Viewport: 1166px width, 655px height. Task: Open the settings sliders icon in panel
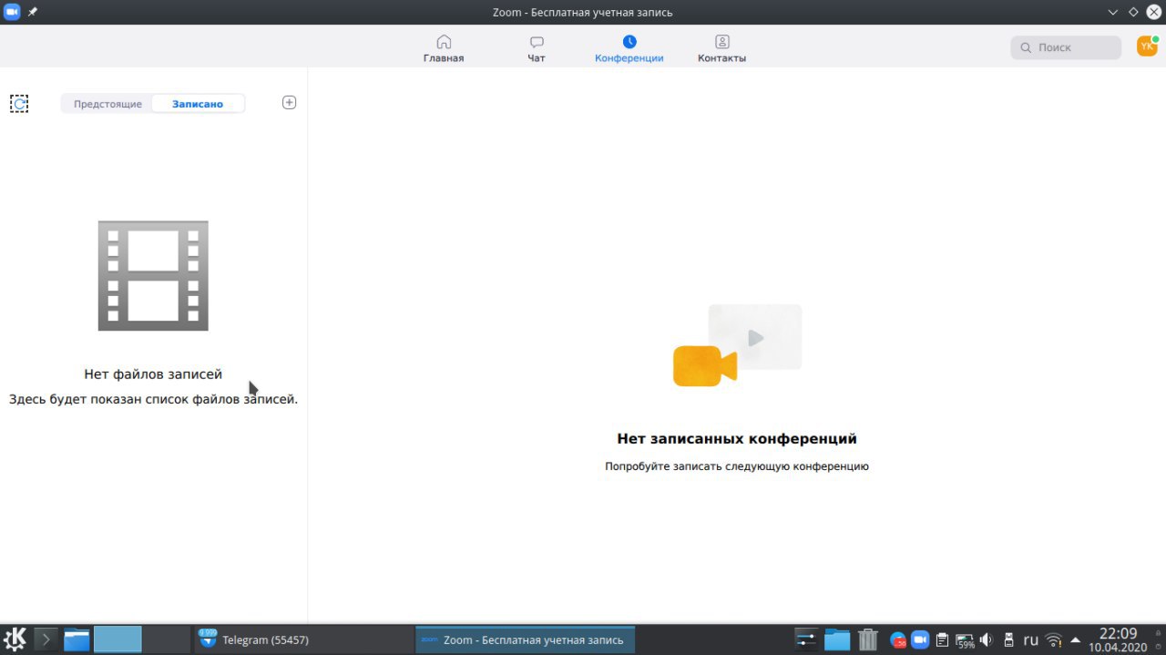tap(806, 640)
